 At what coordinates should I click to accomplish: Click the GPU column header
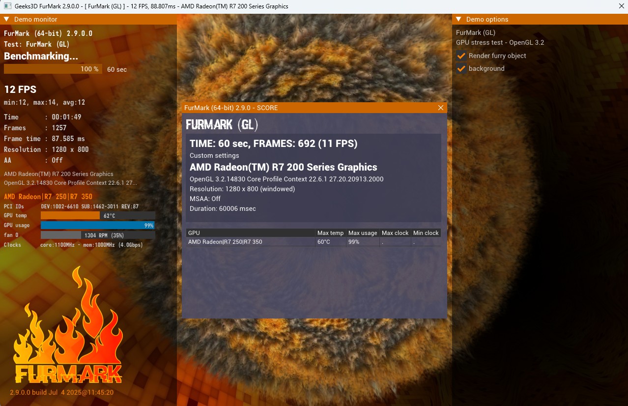[251, 233]
